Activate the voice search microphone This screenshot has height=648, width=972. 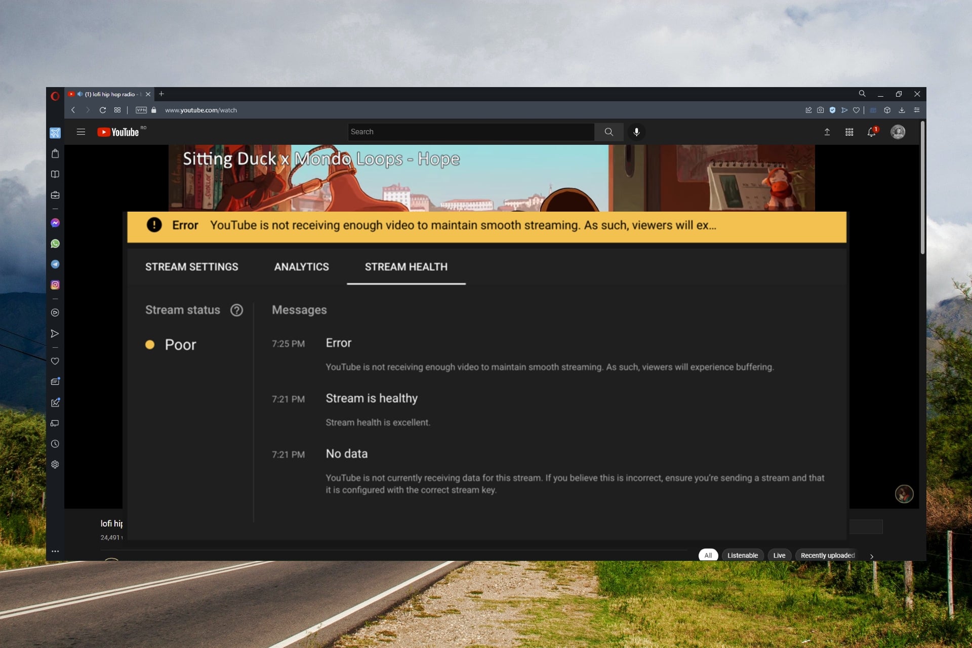tap(636, 132)
